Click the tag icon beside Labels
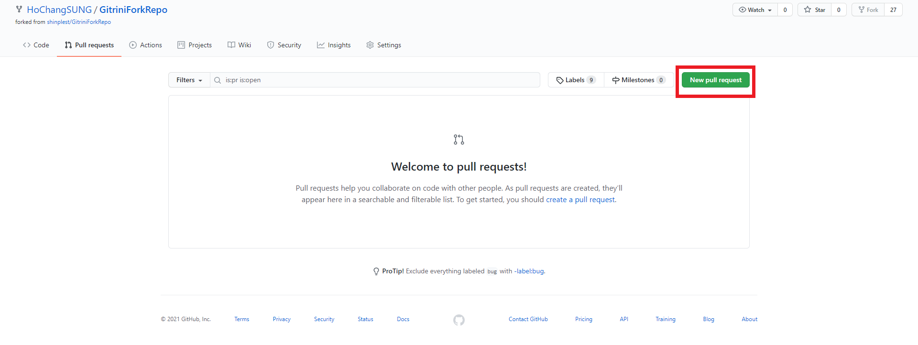 click(x=560, y=80)
